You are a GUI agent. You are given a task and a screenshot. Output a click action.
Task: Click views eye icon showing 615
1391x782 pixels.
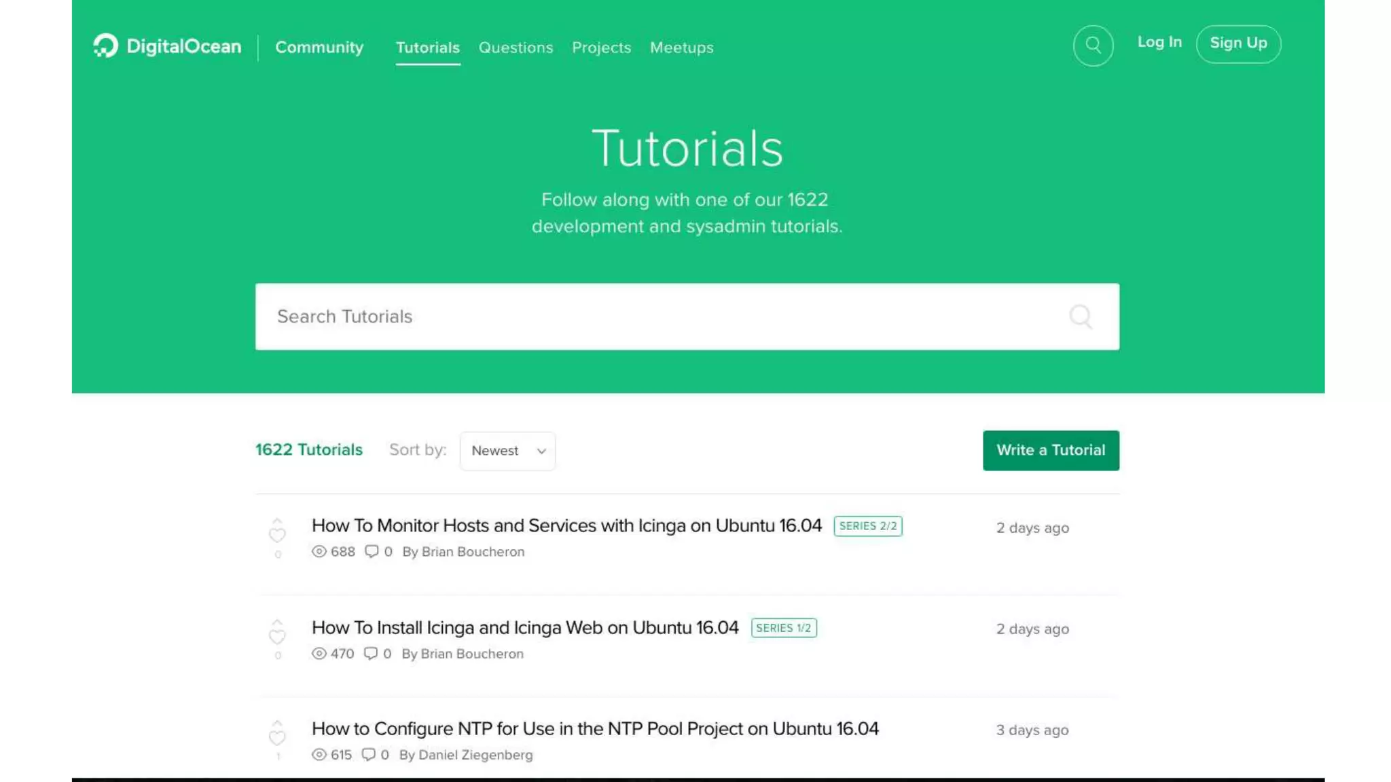pyautogui.click(x=319, y=754)
